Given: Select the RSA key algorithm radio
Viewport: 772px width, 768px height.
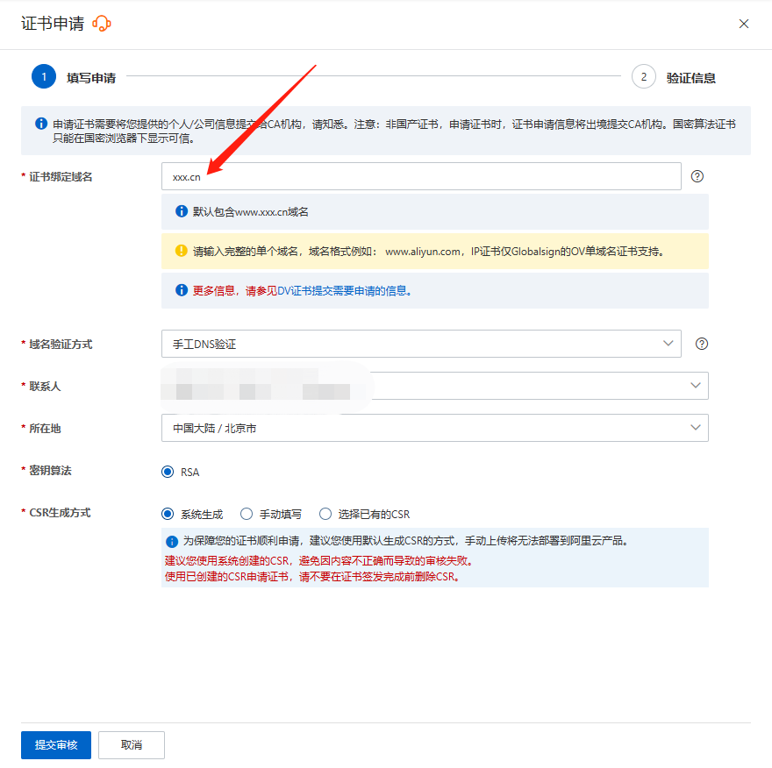Looking at the screenshot, I should tap(168, 472).
